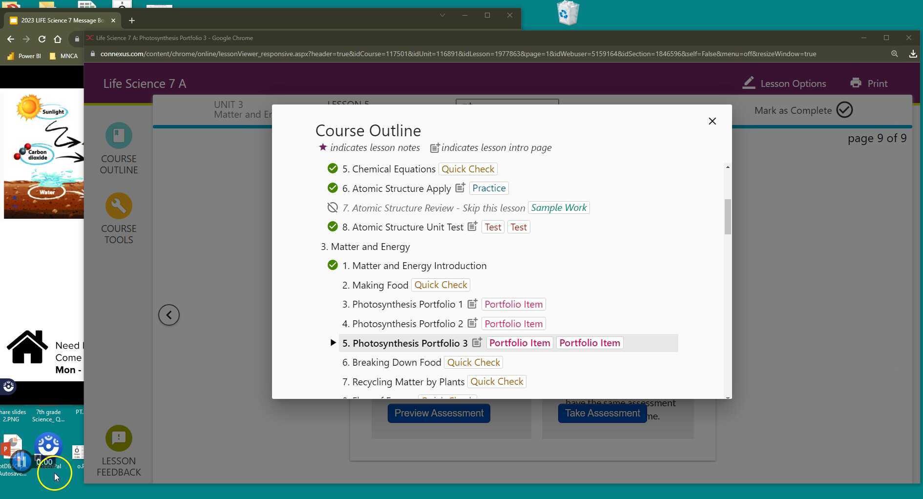Open a new browser tab
This screenshot has height=499, width=923.
click(131, 21)
